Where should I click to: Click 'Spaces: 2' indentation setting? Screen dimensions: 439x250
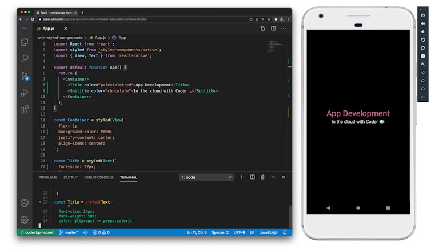[x=220, y=232]
